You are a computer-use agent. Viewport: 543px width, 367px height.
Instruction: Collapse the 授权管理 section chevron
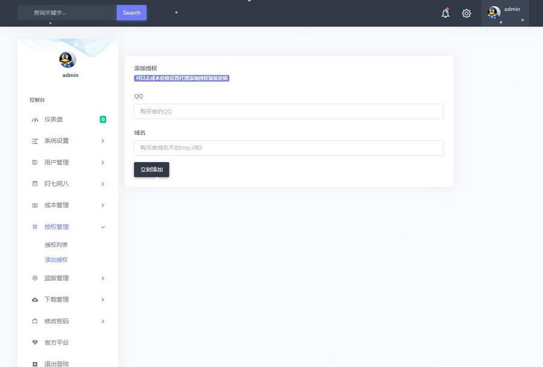click(x=103, y=227)
